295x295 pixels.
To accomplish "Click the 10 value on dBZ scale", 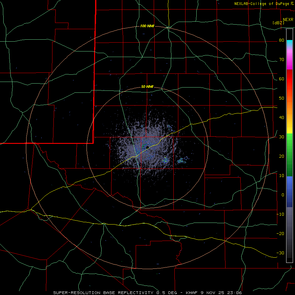I will coord(282,176).
